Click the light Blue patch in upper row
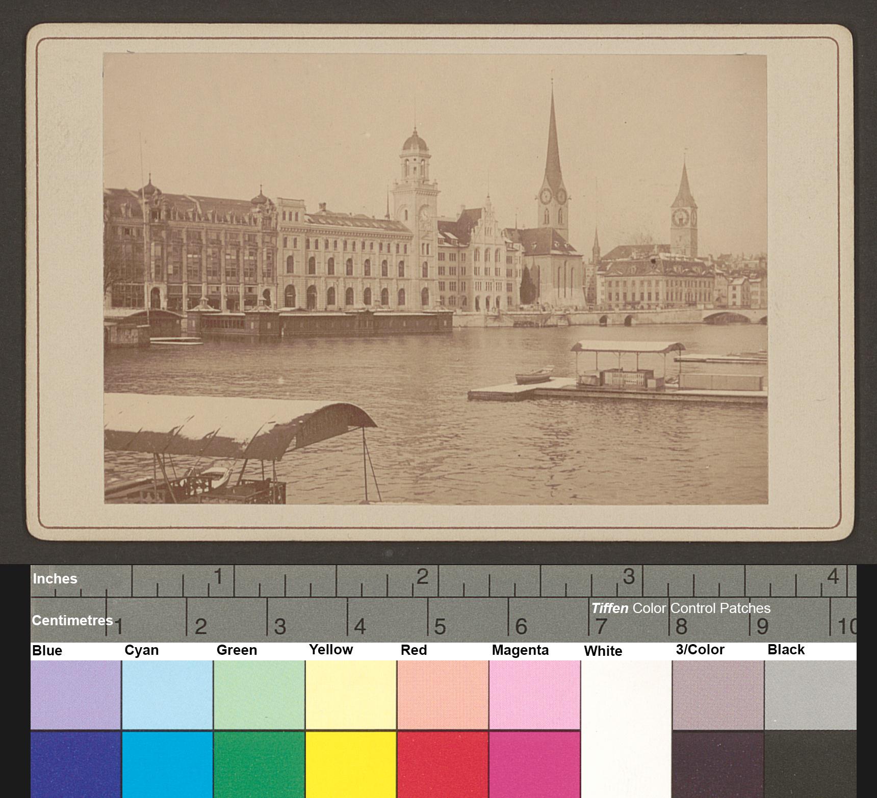Image resolution: width=877 pixels, height=798 pixels. (75, 695)
